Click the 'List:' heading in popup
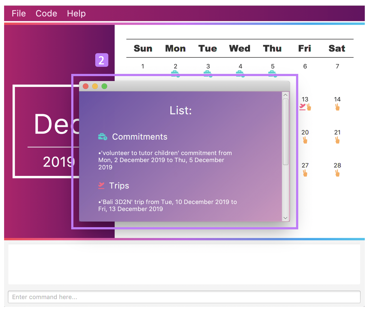 point(181,110)
